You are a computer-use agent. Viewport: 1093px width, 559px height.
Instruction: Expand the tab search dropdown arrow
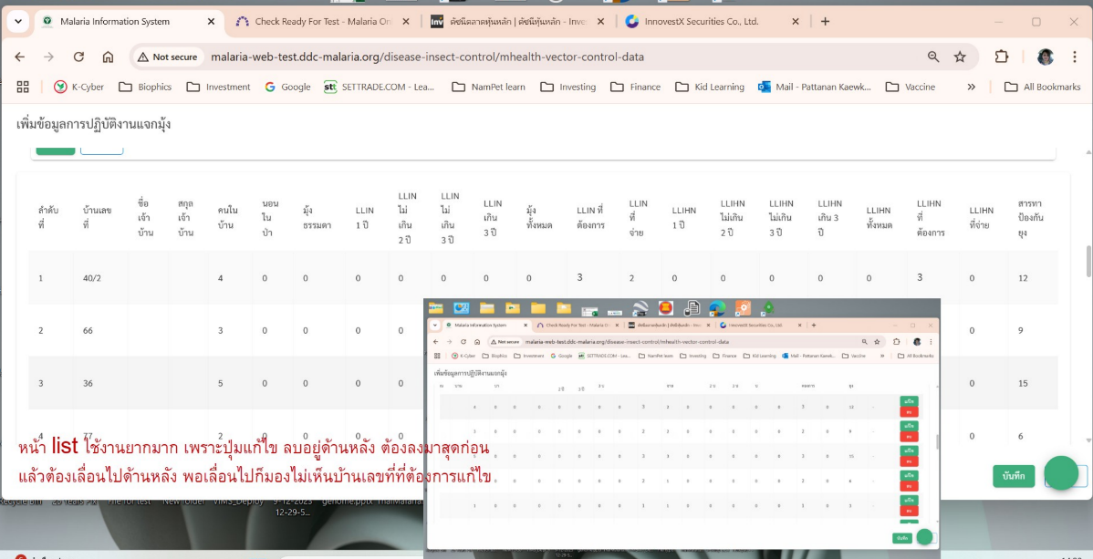point(18,21)
